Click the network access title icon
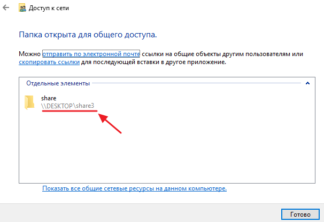 coord(22,8)
